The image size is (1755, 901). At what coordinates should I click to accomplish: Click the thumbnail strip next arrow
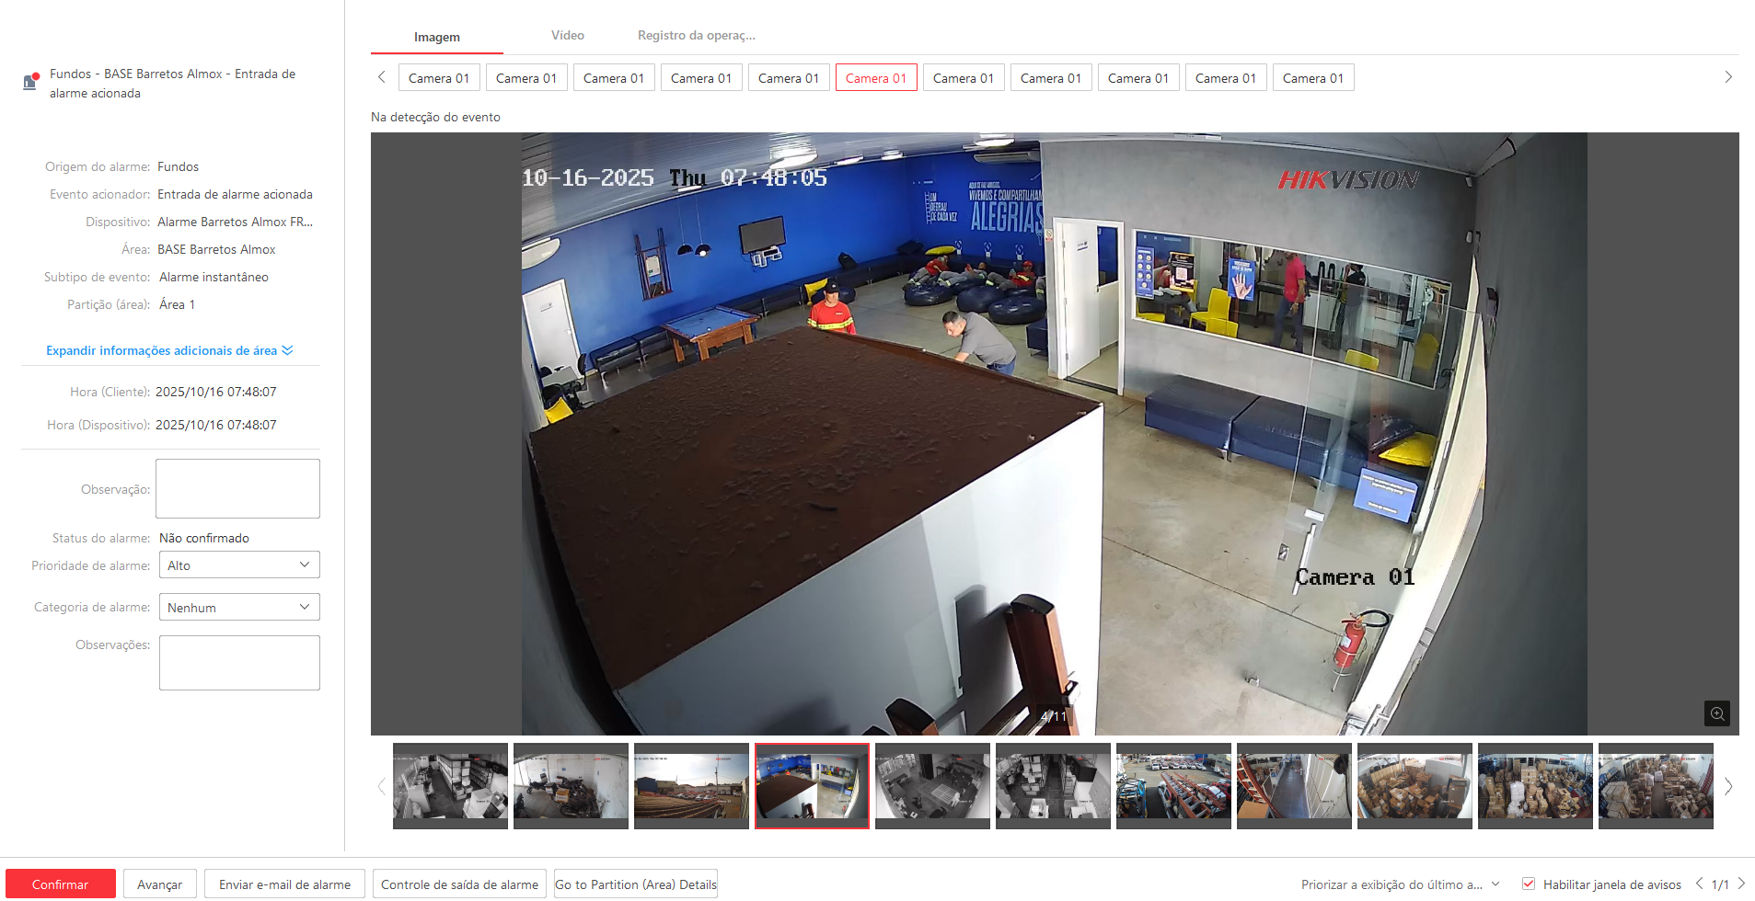[1727, 786]
